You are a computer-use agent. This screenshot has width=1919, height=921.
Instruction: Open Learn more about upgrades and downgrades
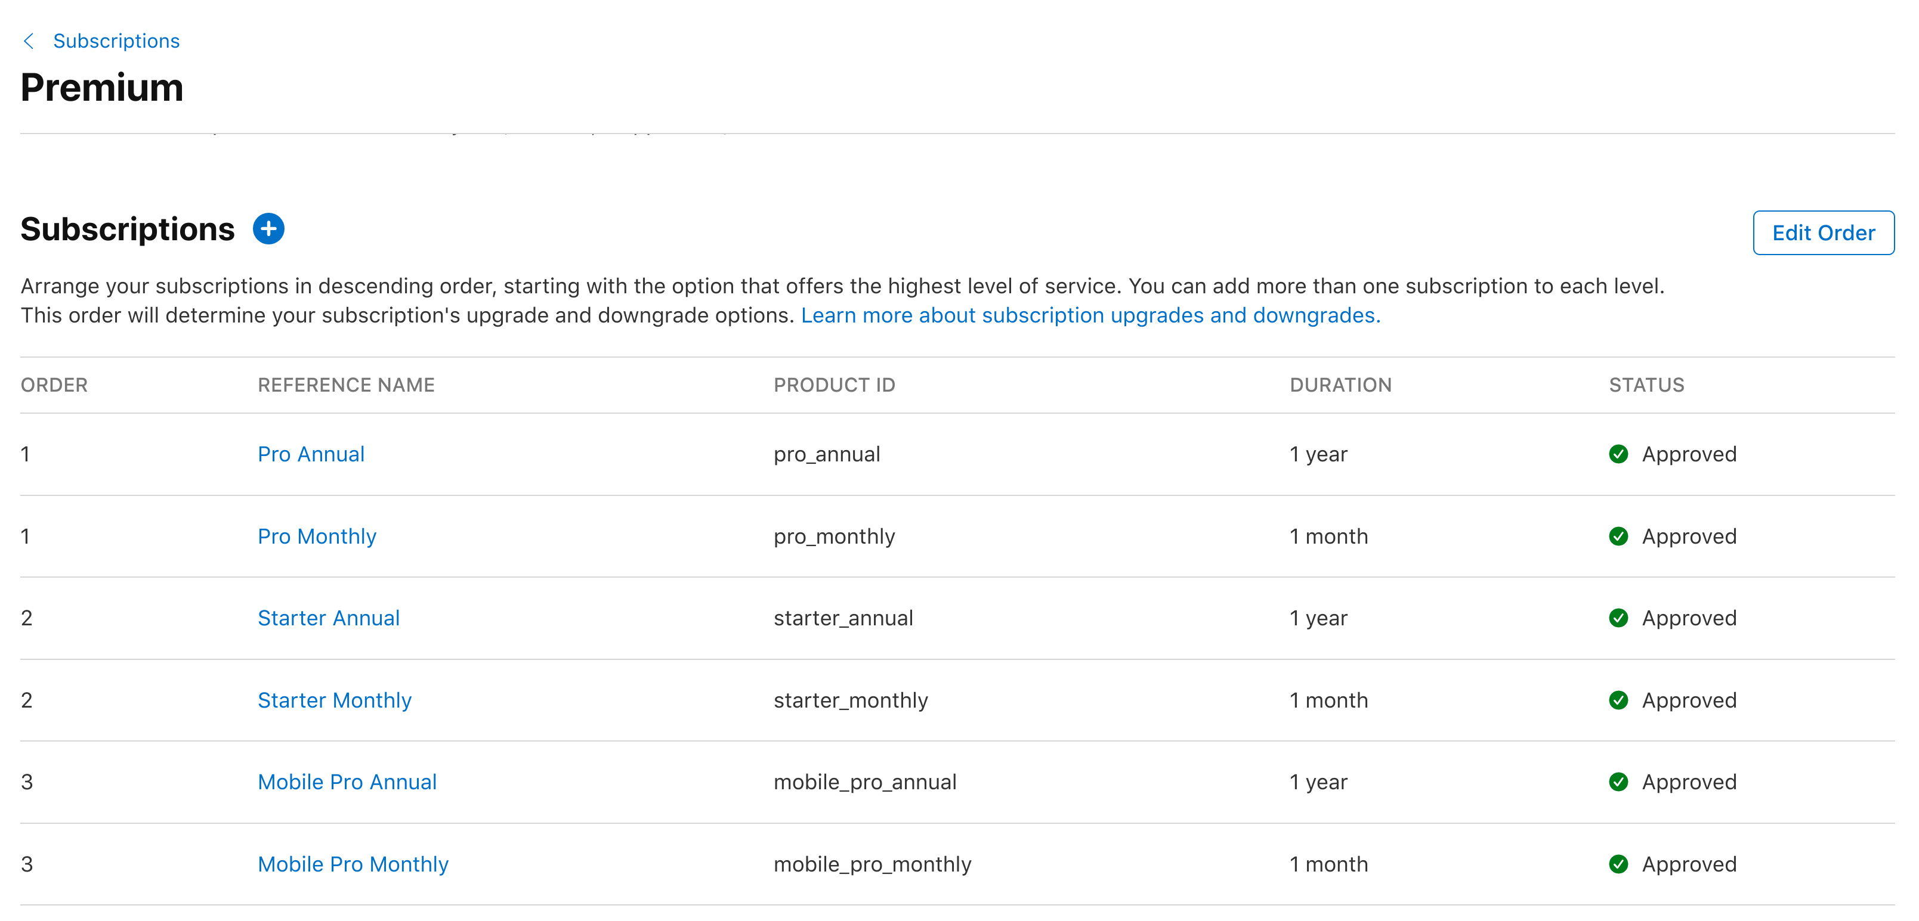(1090, 316)
